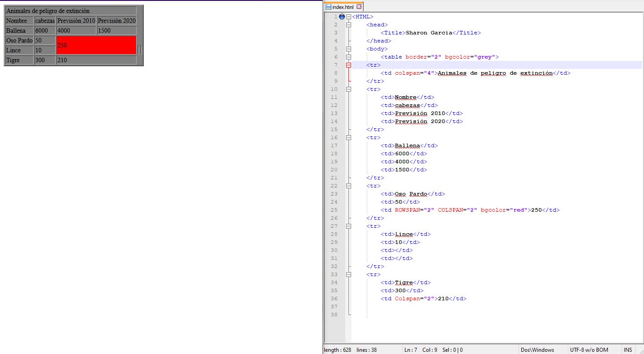Click Dos\Windows line ending status field
Image resolution: width=644 pixels, height=354 pixels.
538,350
